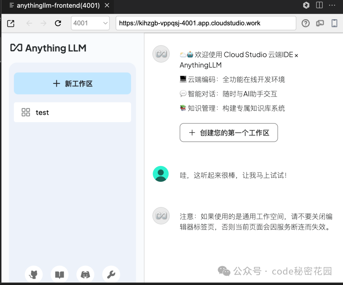Go forward in the preview browser
Screen dimensions: 343x285
tap(44, 23)
